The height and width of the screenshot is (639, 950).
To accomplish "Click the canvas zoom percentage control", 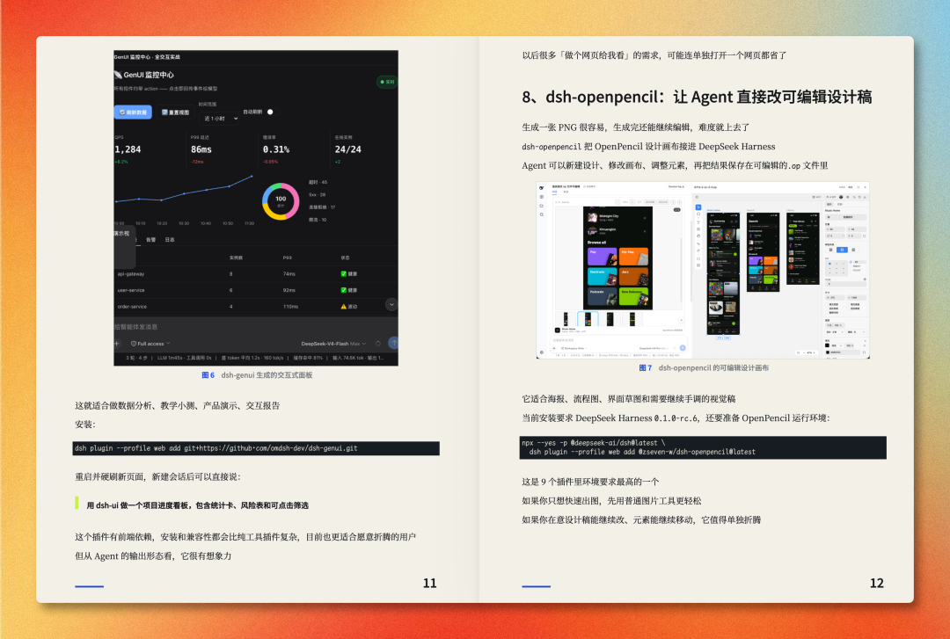I will click(x=809, y=352).
